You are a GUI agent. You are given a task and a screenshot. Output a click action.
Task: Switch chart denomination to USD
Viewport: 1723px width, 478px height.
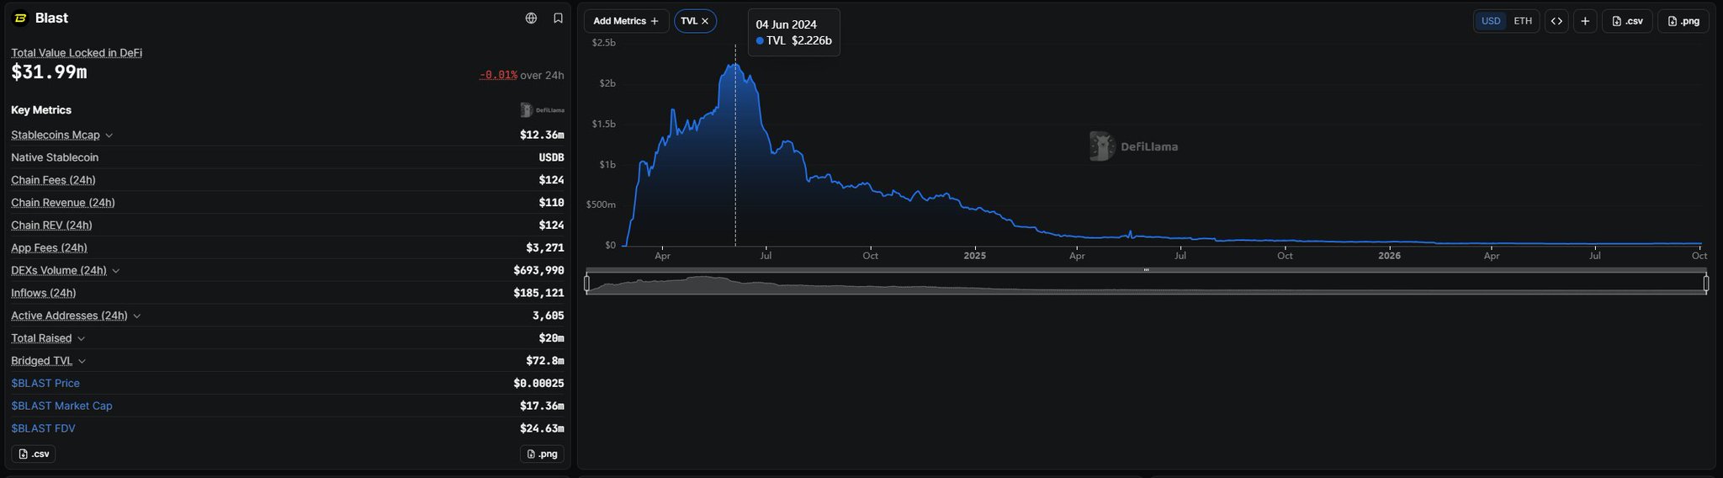[x=1491, y=21]
